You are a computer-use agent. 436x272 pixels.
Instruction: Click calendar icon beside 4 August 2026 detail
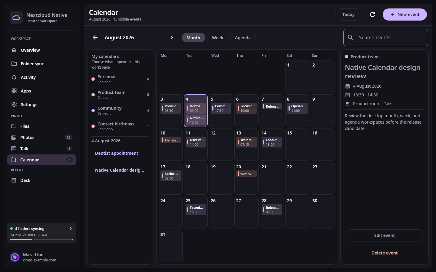[x=348, y=86]
